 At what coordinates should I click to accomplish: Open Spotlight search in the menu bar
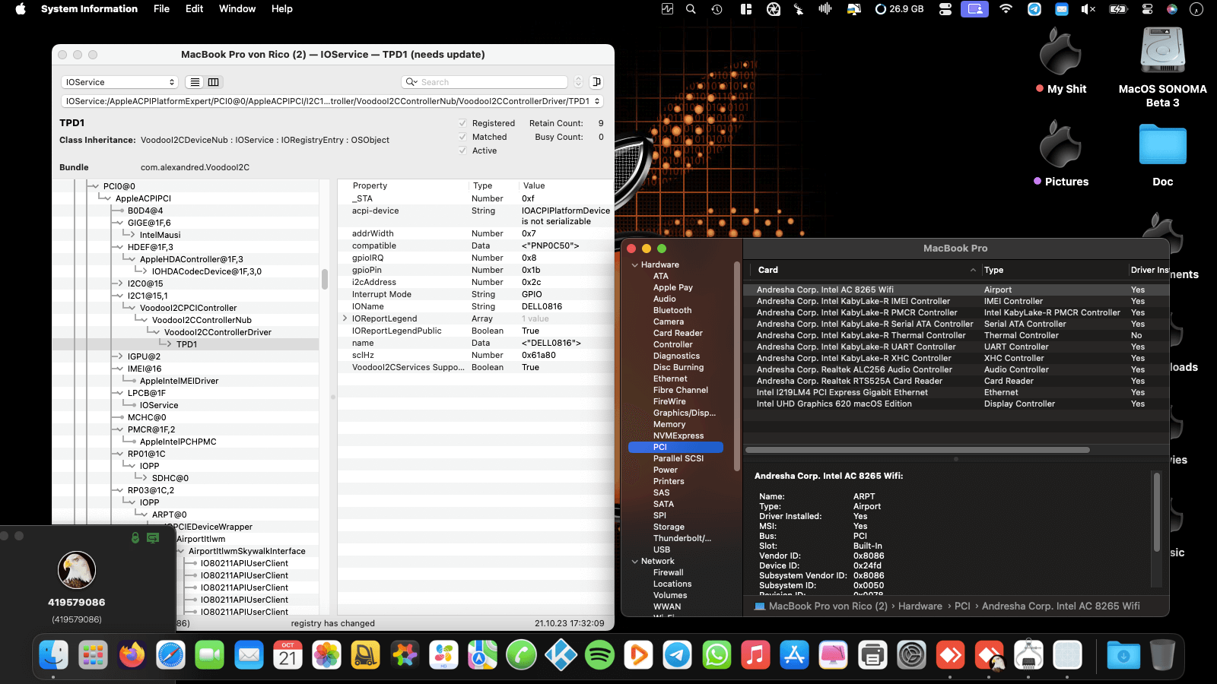[x=691, y=9]
